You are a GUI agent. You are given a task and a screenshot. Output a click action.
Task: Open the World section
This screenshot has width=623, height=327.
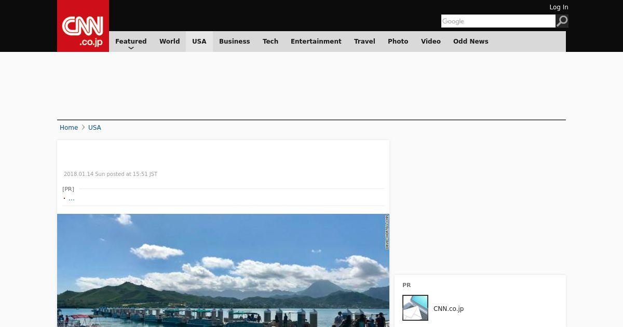click(x=169, y=42)
